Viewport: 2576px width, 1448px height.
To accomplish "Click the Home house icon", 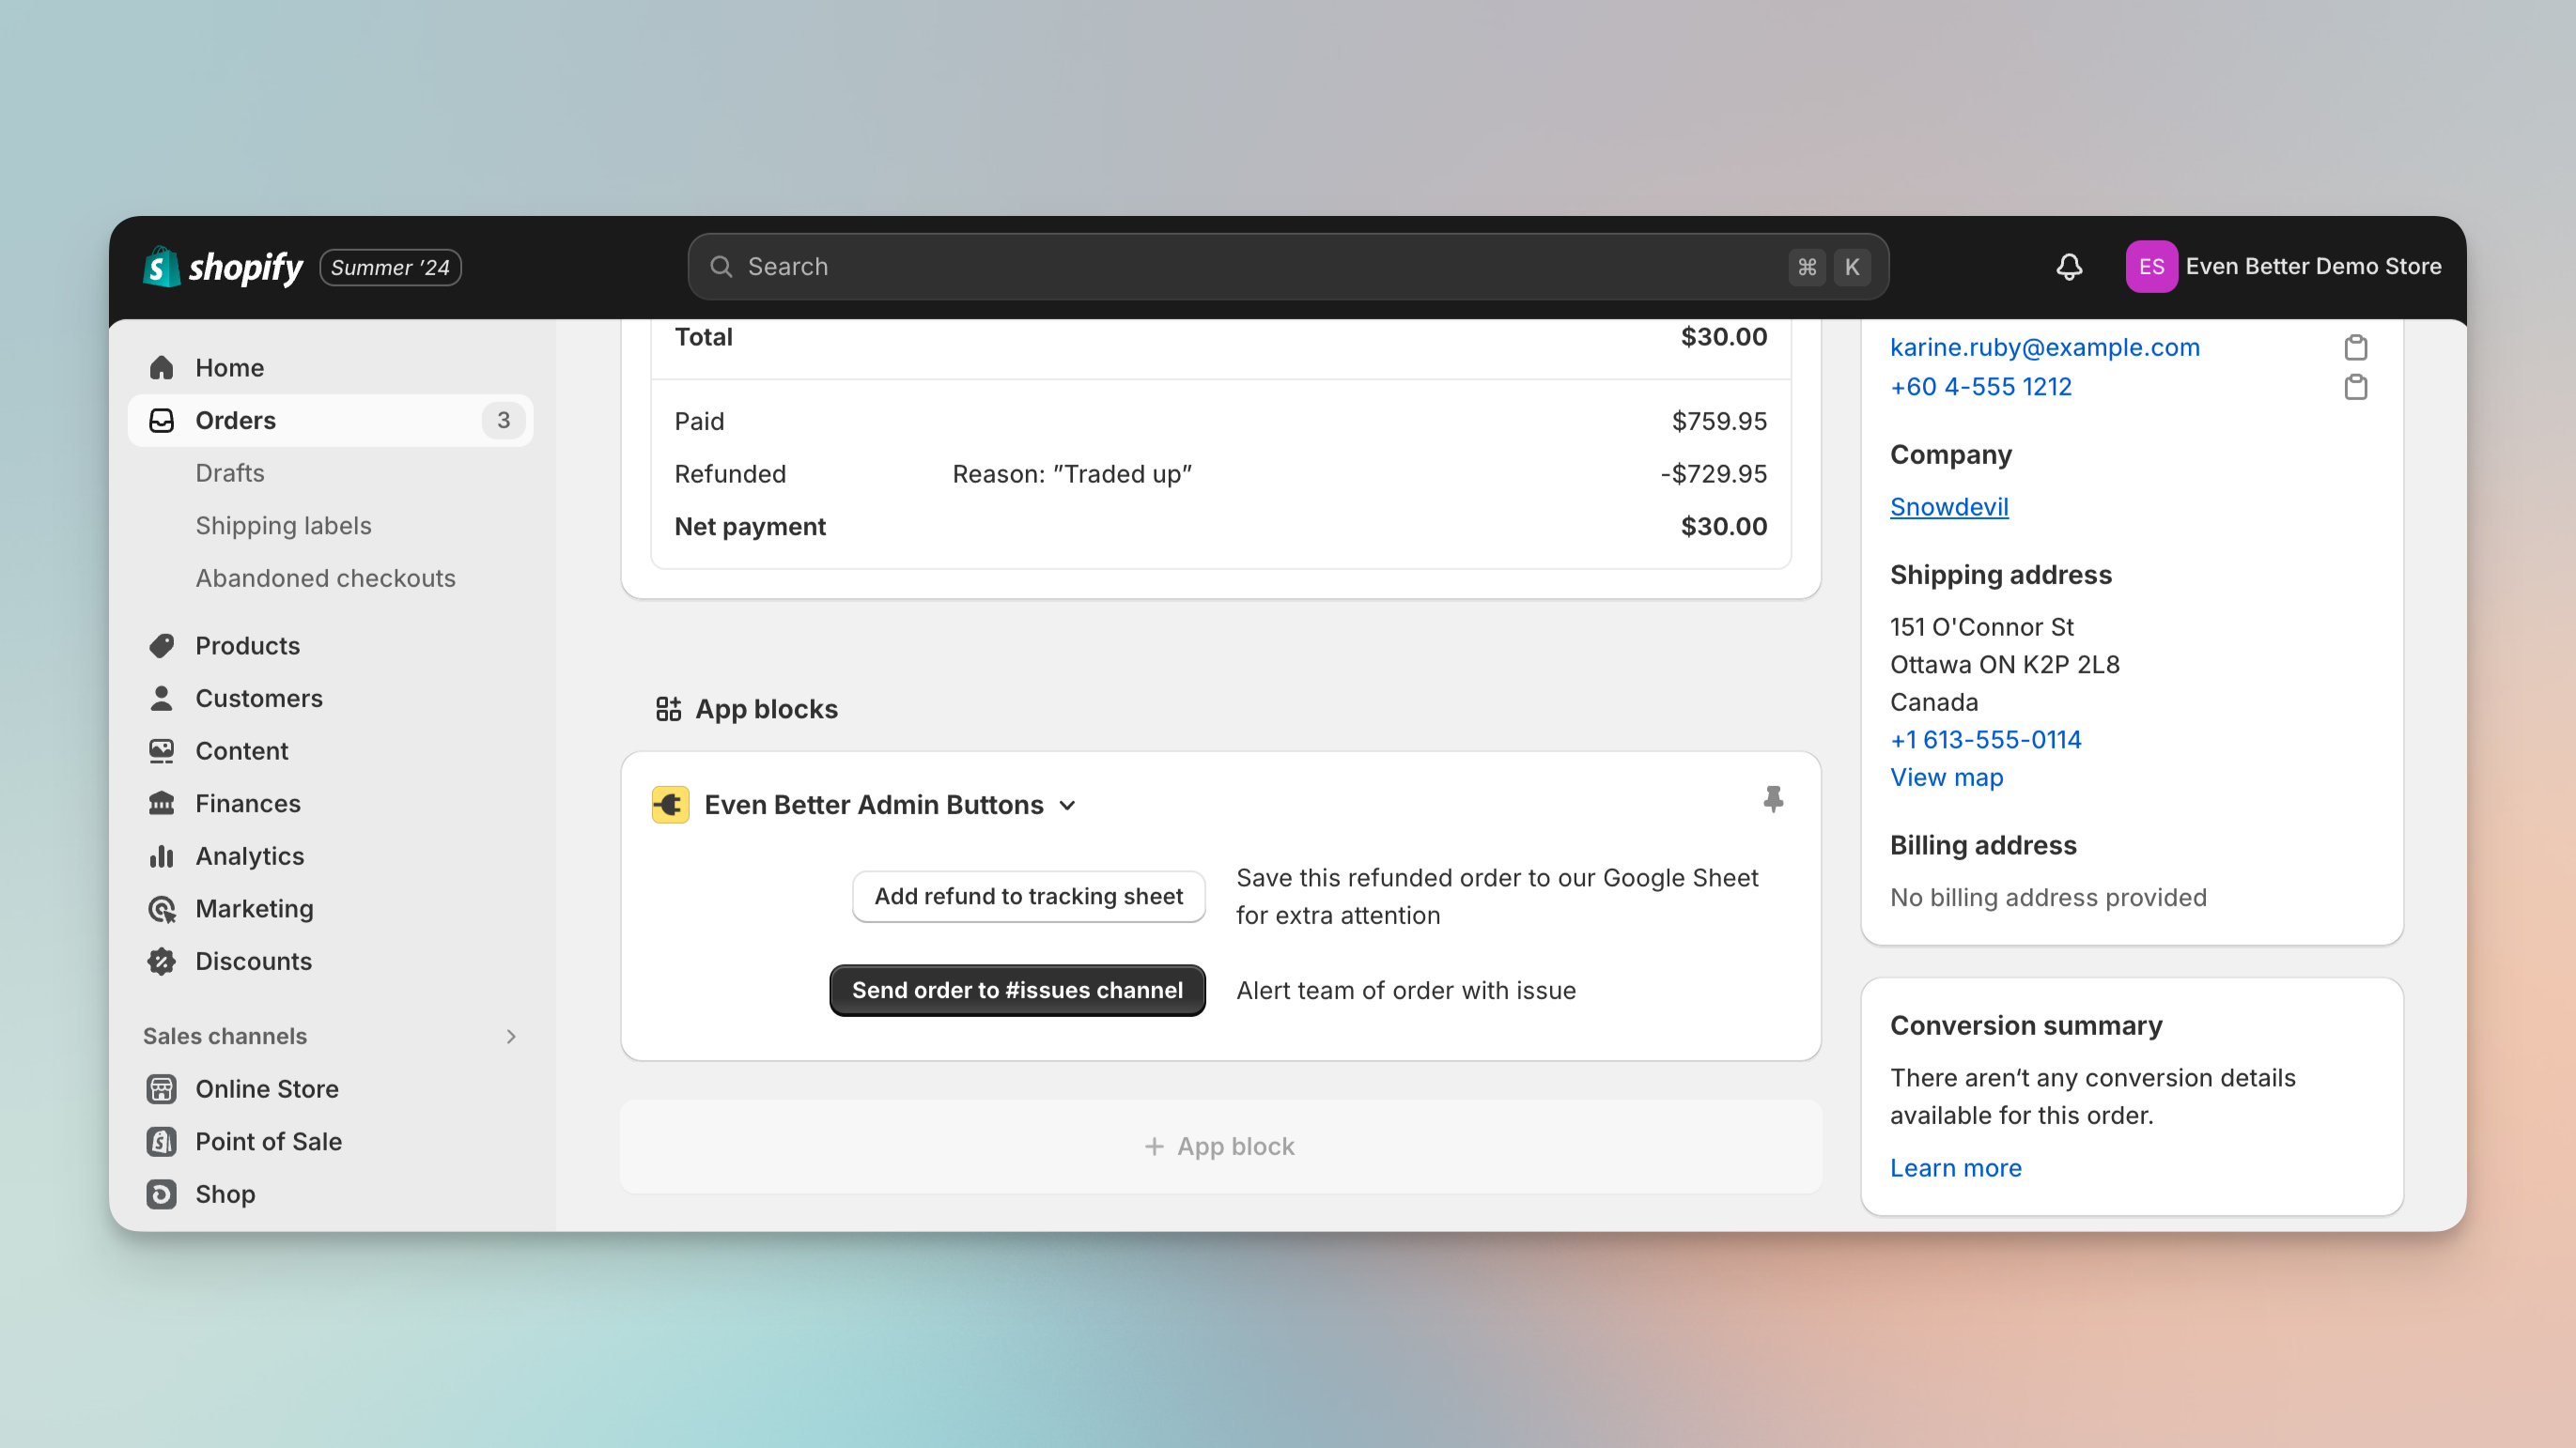I will click(162, 368).
